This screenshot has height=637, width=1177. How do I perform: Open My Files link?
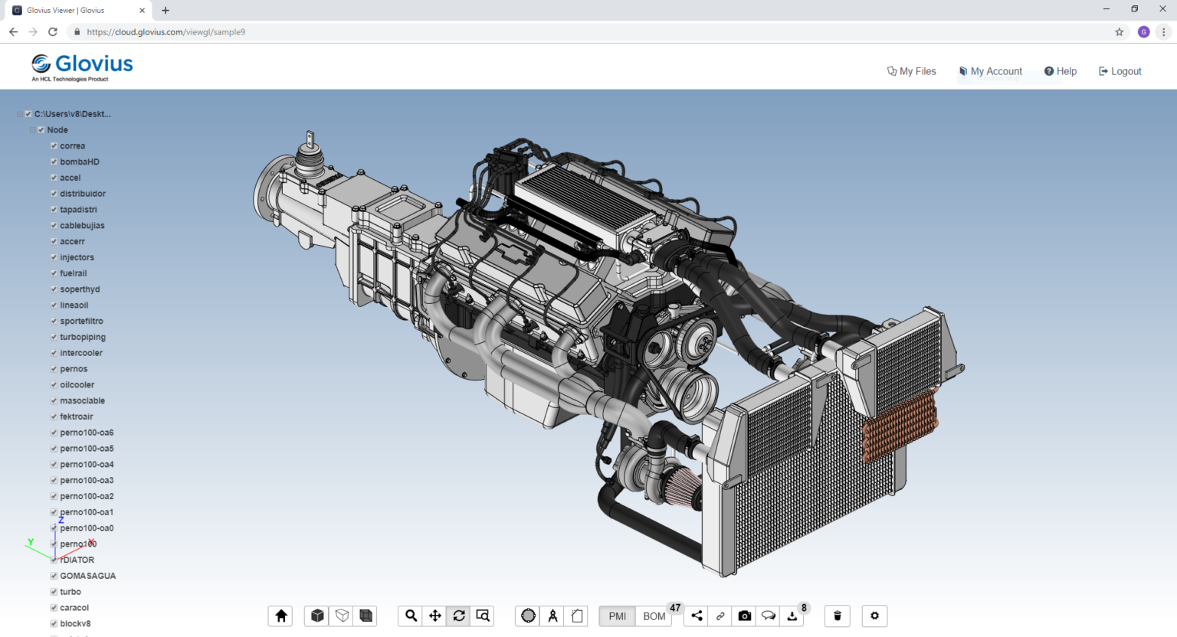coord(912,71)
